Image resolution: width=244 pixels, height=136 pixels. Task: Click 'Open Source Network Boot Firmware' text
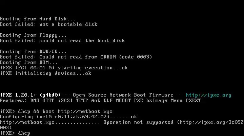(123, 95)
